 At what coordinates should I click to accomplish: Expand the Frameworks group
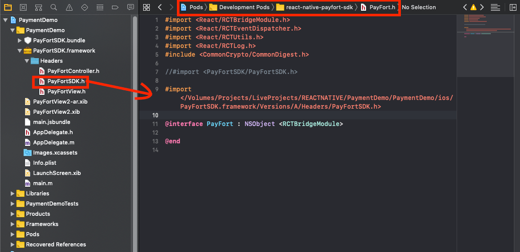13,224
